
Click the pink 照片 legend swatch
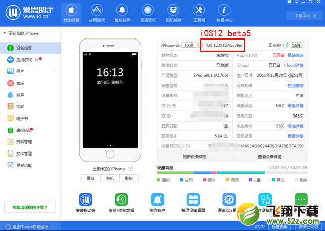pos(205,180)
